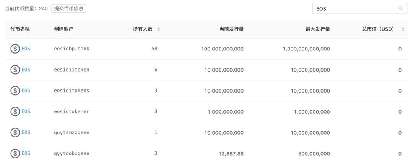The width and height of the screenshot is (413, 161).
Task: Click the 创建账户 column header
Action: coord(63,29)
